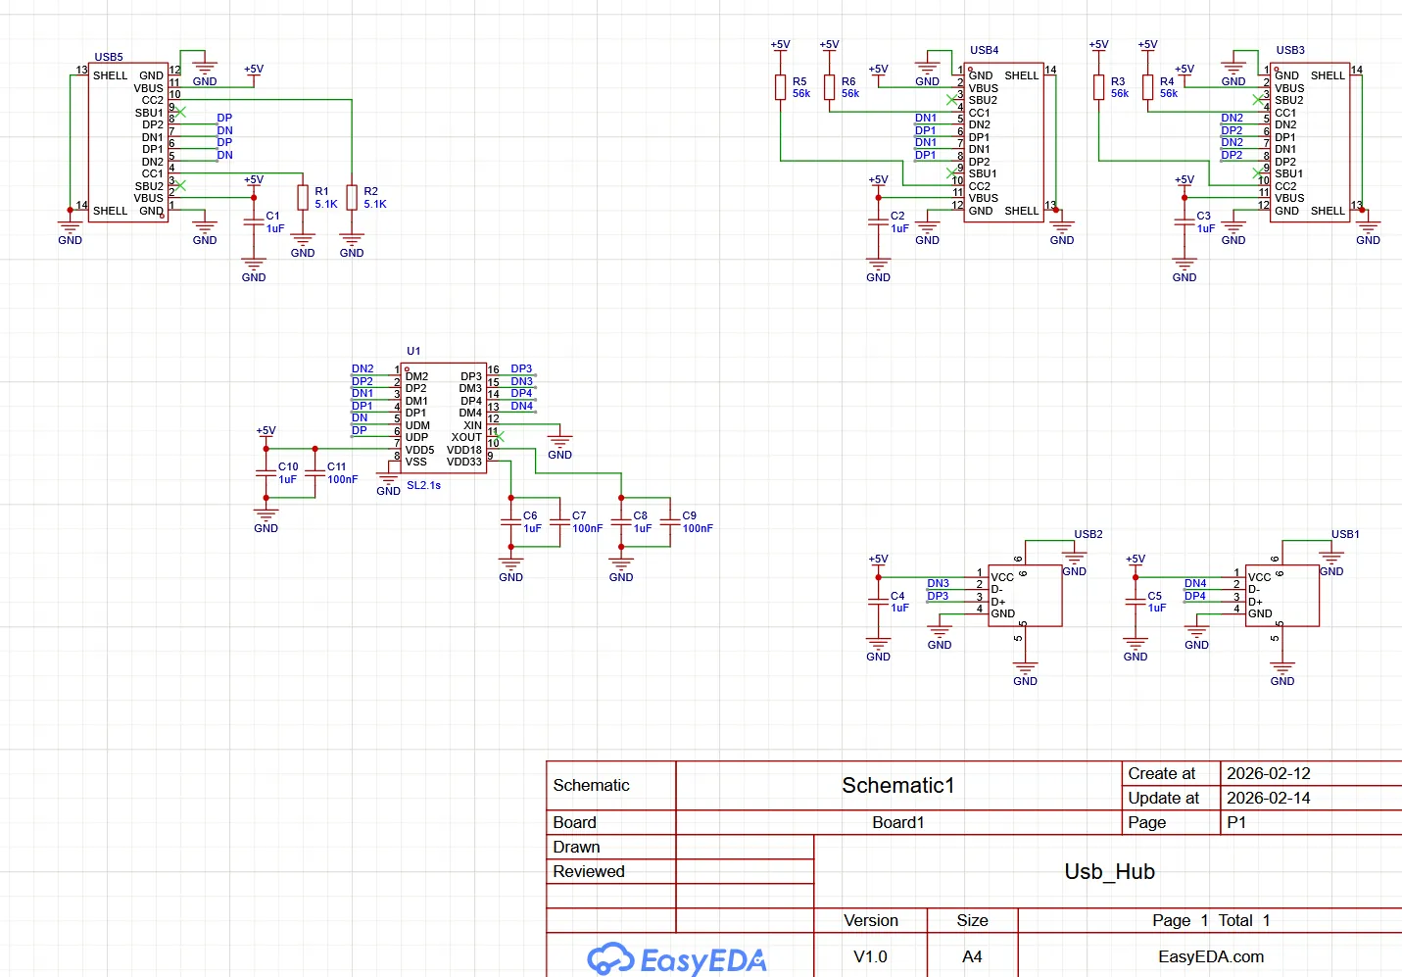Image resolution: width=1402 pixels, height=977 pixels.
Task: Click the DN4 net label at U1 pin 13
Action: coord(521,406)
